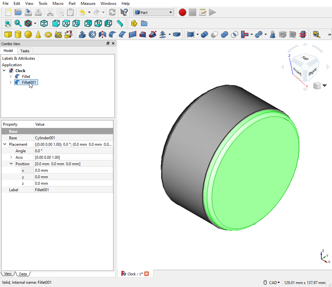Click the Measure distance ruler icon
The height and width of the screenshot is (287, 332).
point(120,23)
